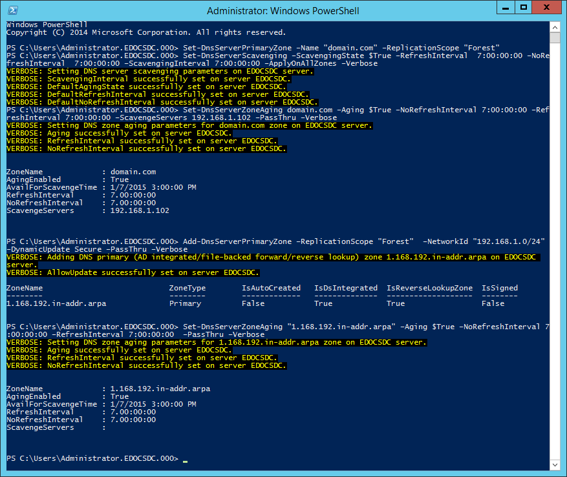Viewport: 567px width, 477px height.
Task: Click the IsSigned column header
Action: pos(500,288)
